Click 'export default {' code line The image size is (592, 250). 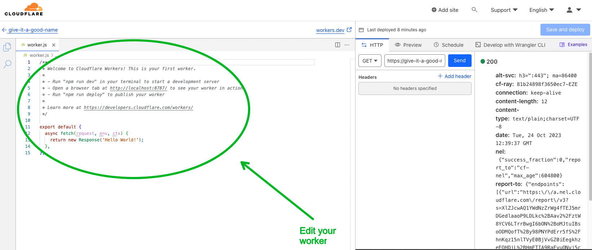coord(61,127)
